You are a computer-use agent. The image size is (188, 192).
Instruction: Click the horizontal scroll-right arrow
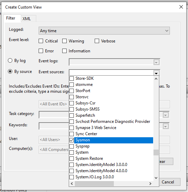pos(150,183)
